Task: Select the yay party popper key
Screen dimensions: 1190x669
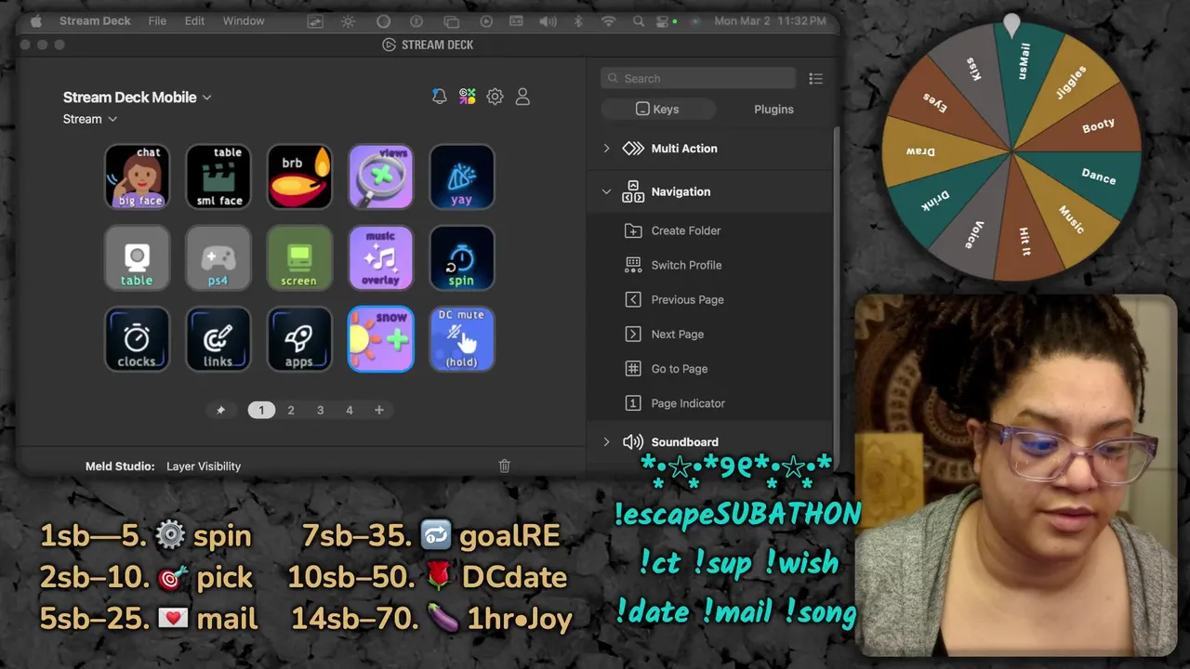Action: (x=462, y=177)
